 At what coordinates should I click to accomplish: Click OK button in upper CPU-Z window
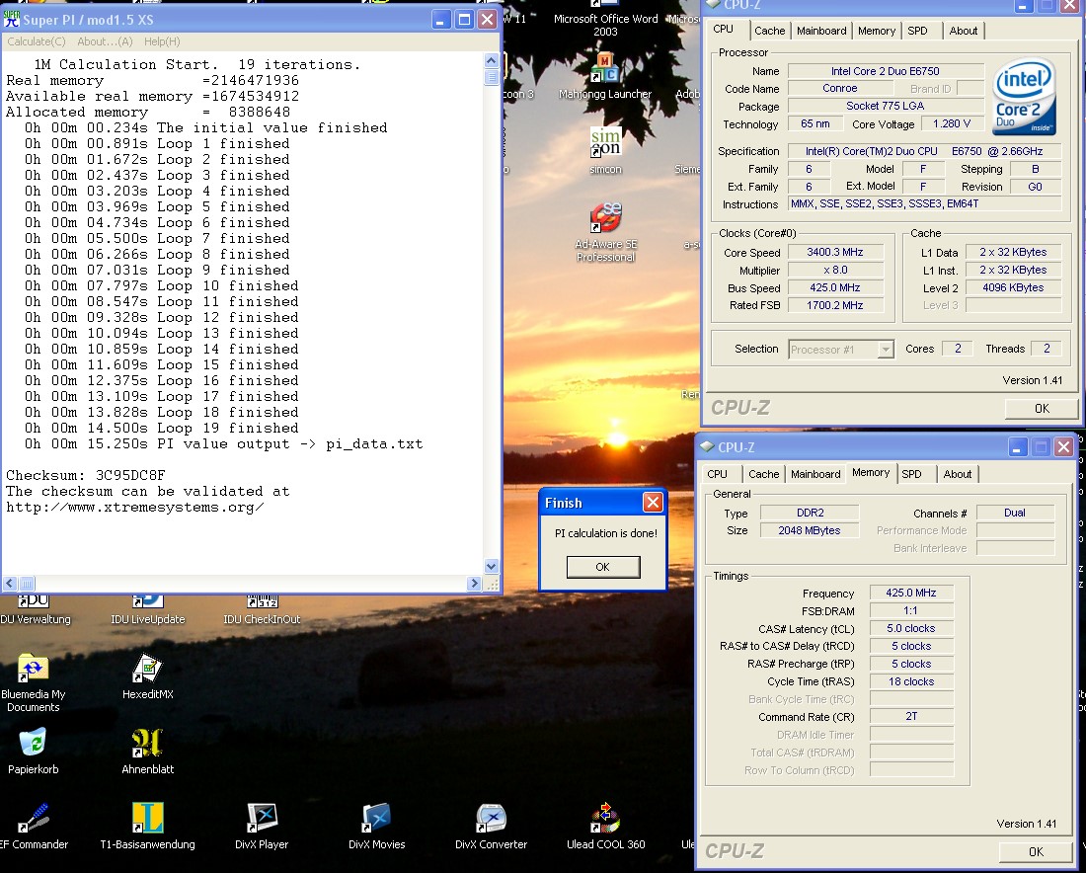(1041, 408)
